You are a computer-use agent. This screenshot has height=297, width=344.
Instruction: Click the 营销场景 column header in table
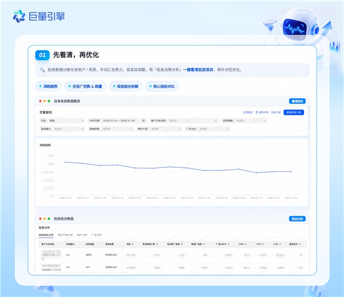tap(110, 244)
